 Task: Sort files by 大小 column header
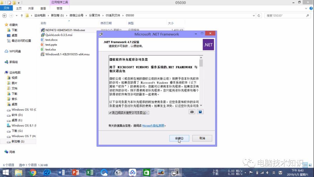click(171, 23)
